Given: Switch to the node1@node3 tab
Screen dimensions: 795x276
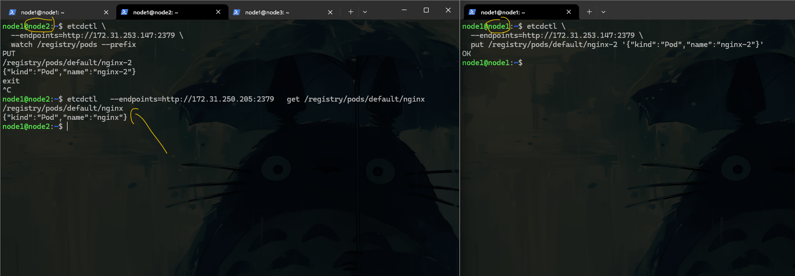Looking at the screenshot, I should tap(267, 12).
